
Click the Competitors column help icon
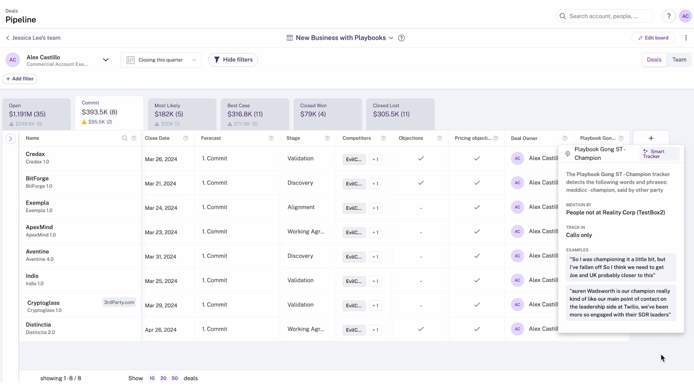point(383,138)
